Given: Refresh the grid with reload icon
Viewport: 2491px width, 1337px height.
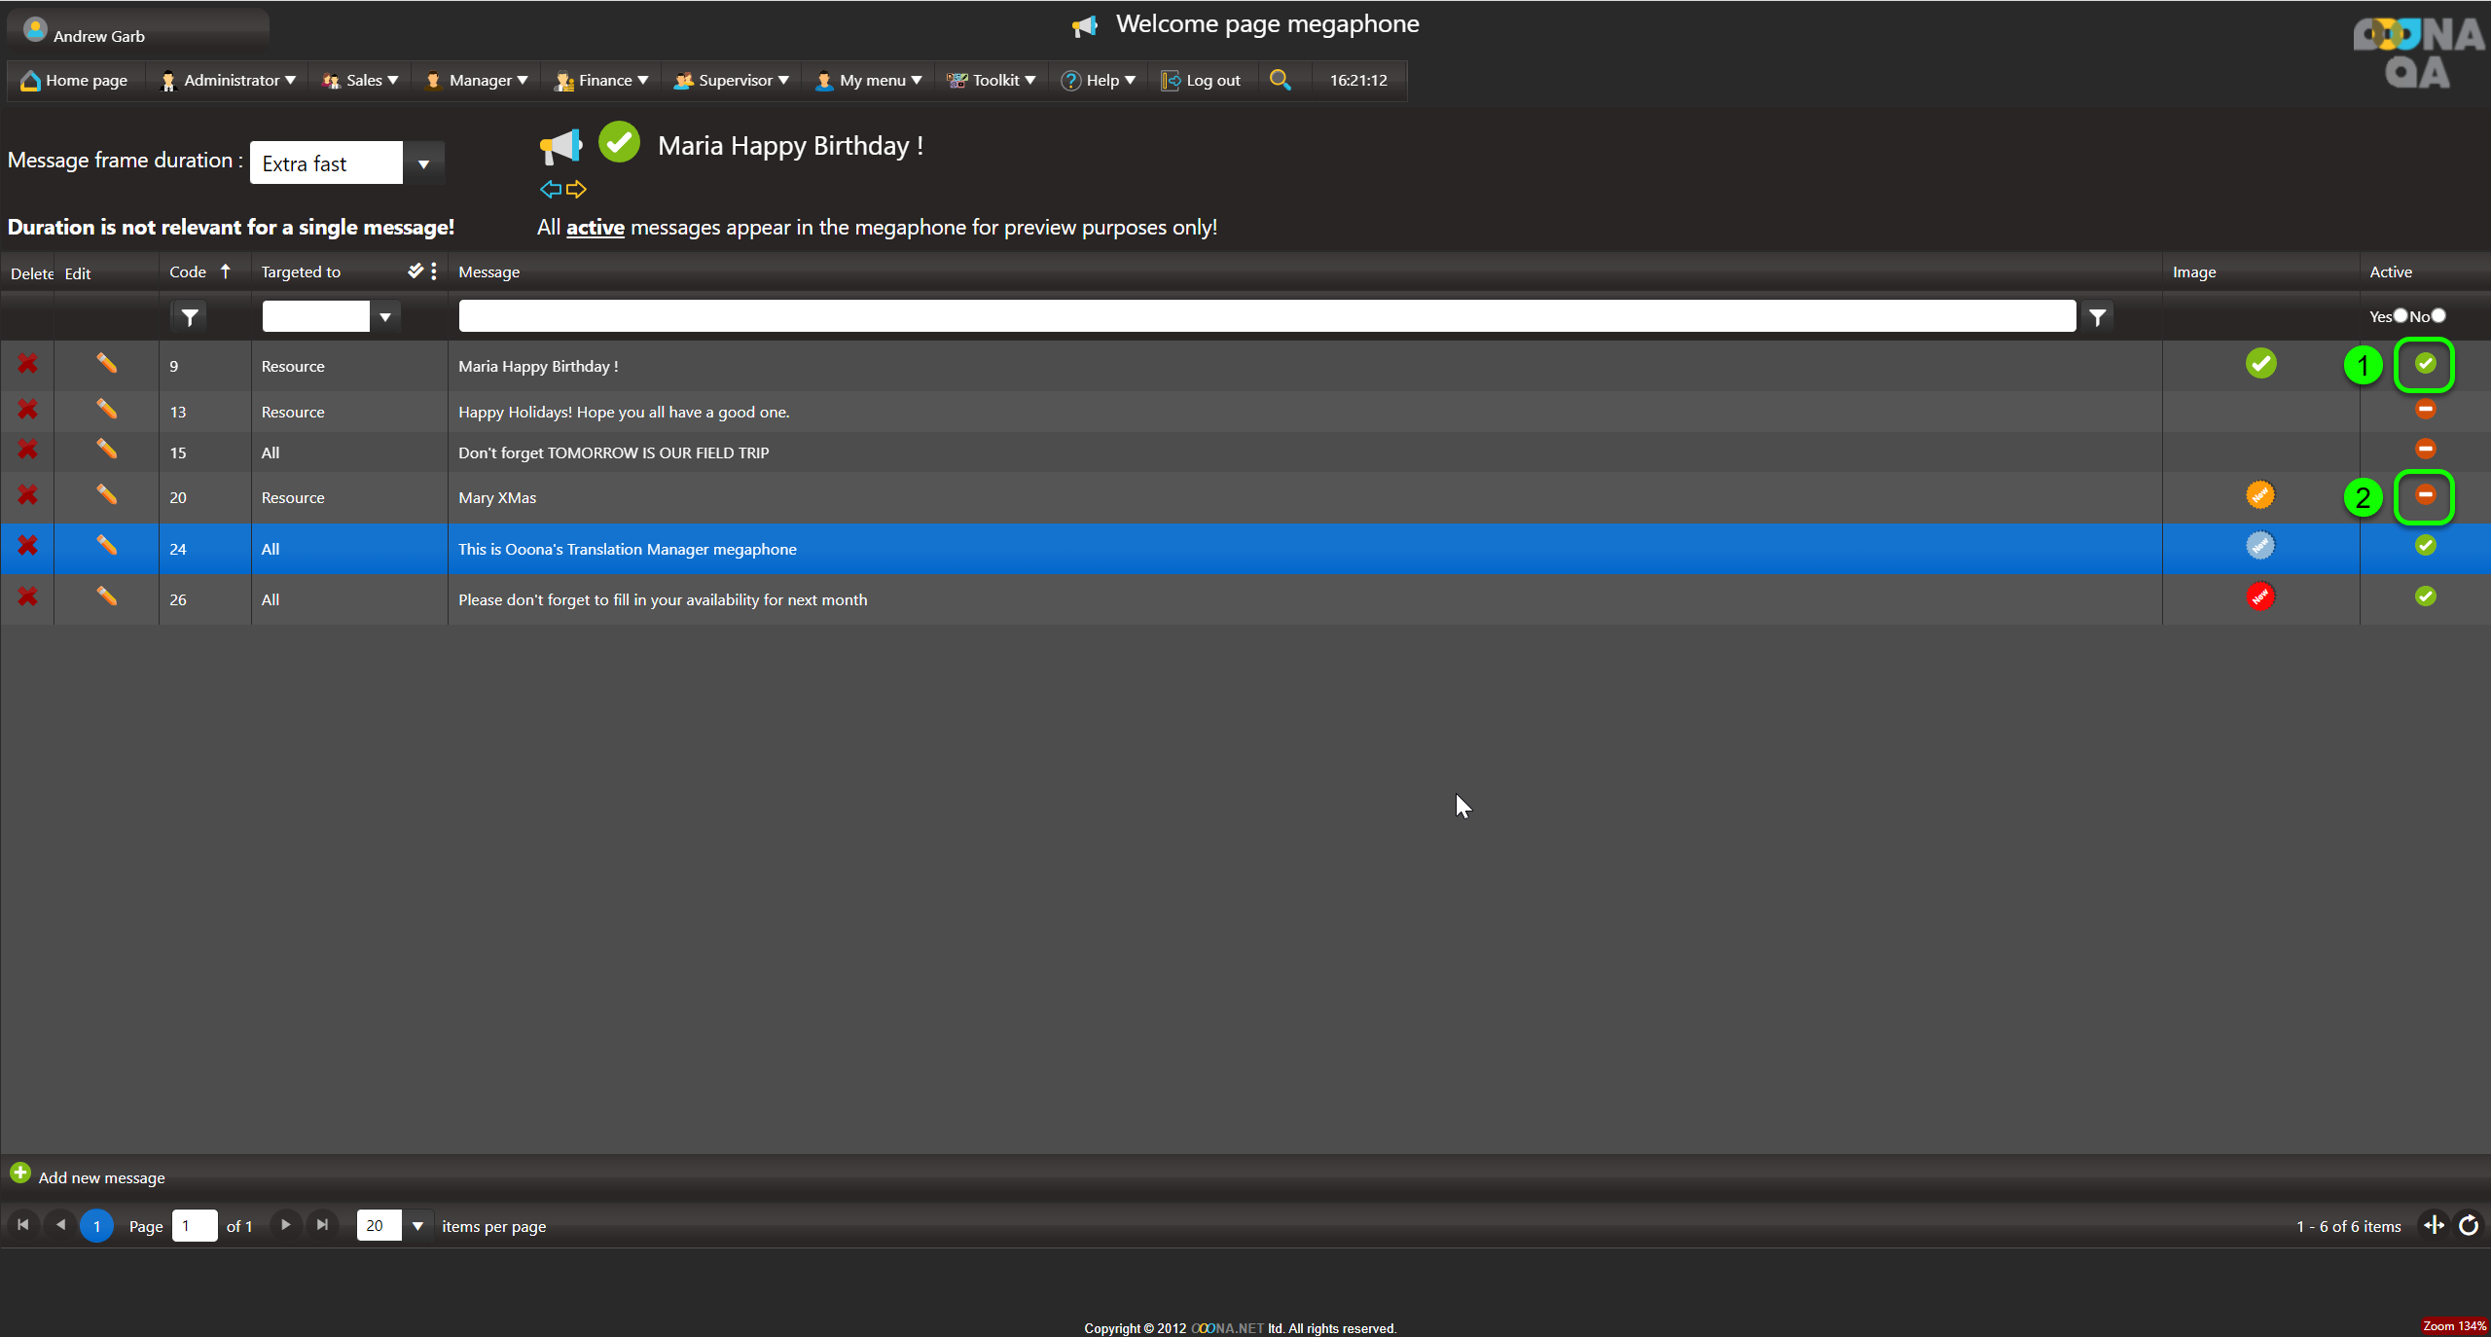Looking at the screenshot, I should [x=2469, y=1225].
